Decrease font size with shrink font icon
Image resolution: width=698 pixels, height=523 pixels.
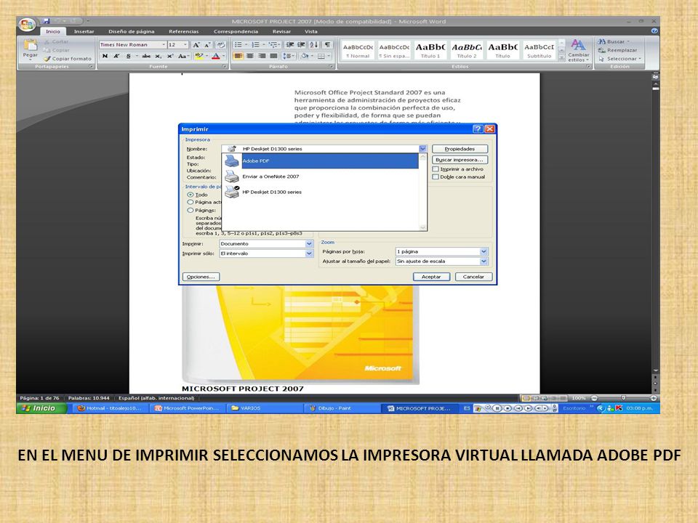tap(207, 45)
